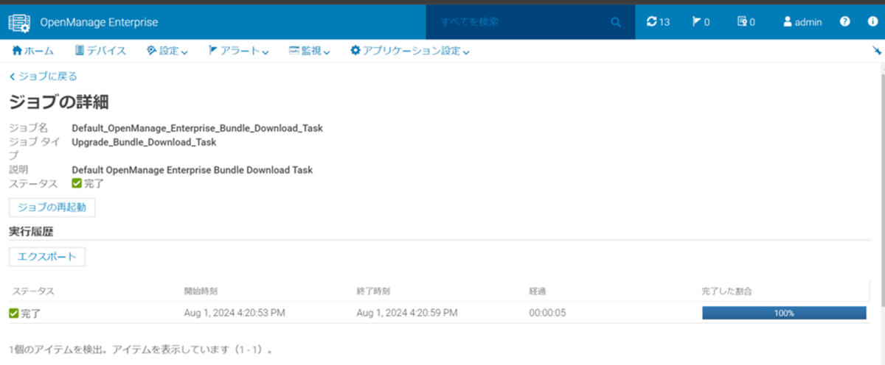Open the reports icon showing 0
Viewport: 885px width, 365px height.
coord(746,22)
